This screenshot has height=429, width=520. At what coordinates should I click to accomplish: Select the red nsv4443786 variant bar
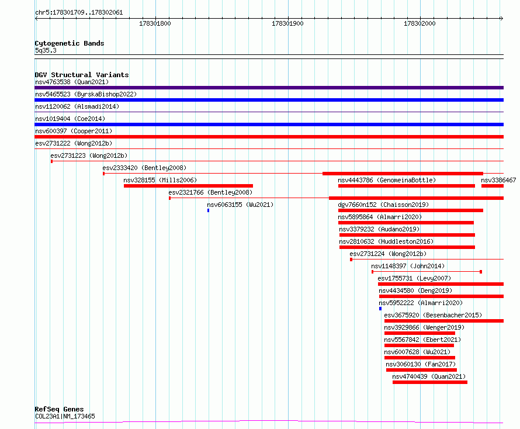point(407,186)
